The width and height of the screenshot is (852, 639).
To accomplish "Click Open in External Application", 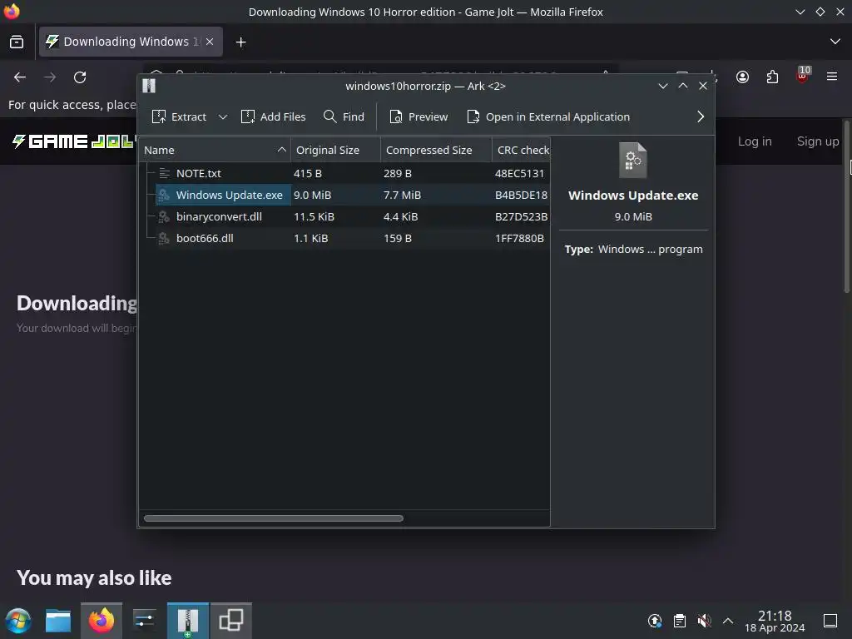I will click(548, 116).
